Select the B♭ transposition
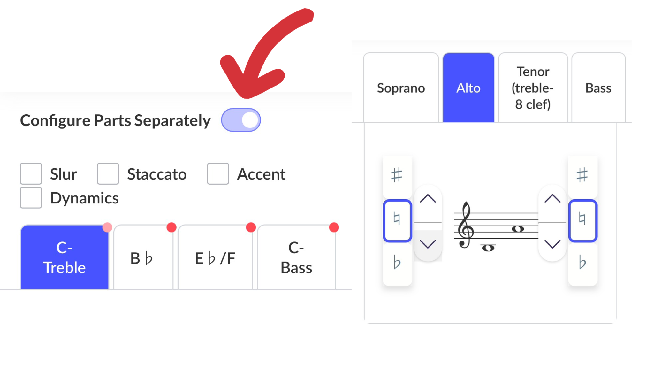Image resolution: width=654 pixels, height=368 pixels. coord(143,257)
